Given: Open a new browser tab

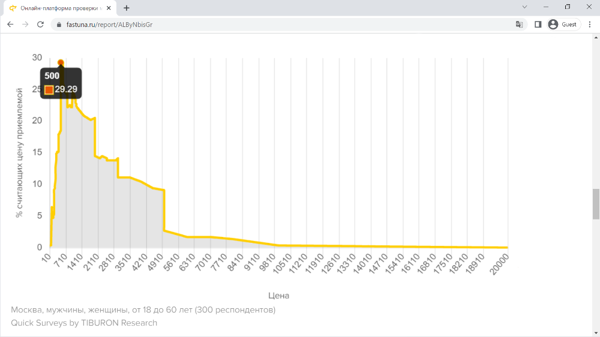Looking at the screenshot, I should click(x=127, y=8).
